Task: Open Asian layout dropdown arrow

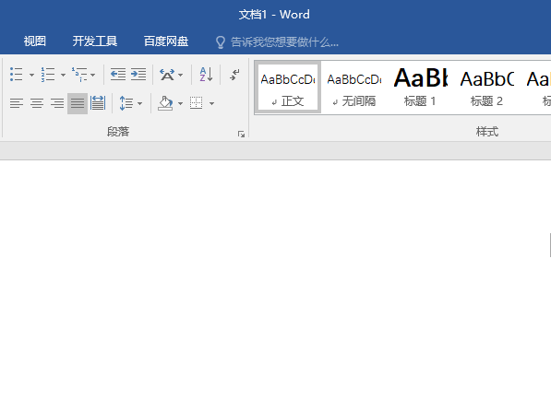Action: (180, 75)
